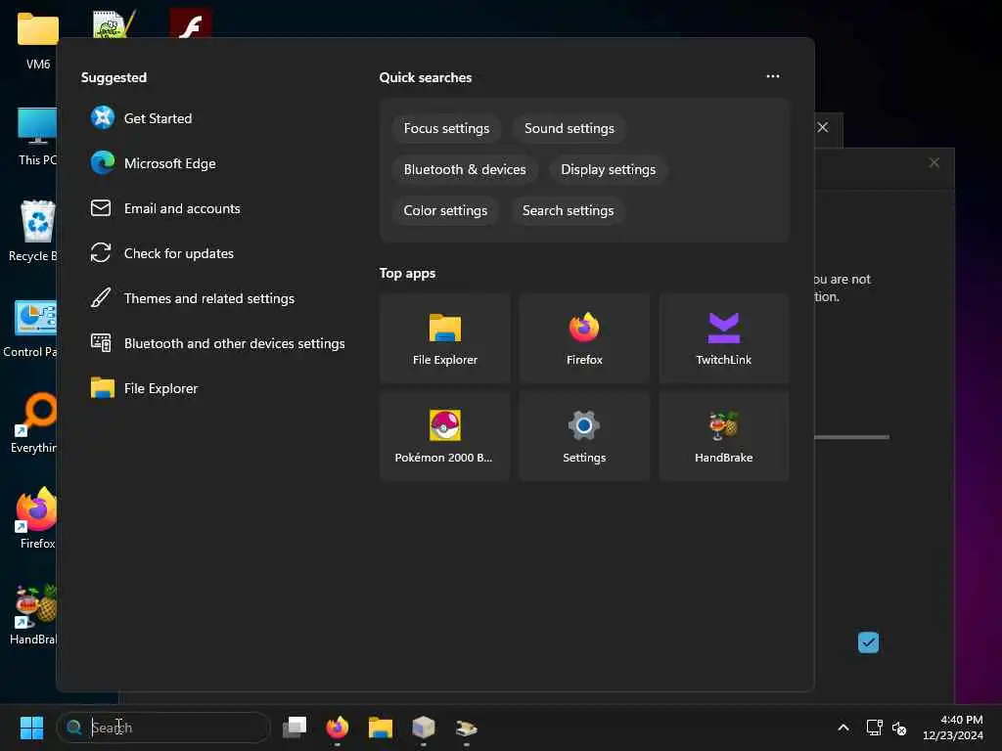Launch HandBrake tile in Top apps
Viewport: 1002px width, 751px height.
point(724,436)
